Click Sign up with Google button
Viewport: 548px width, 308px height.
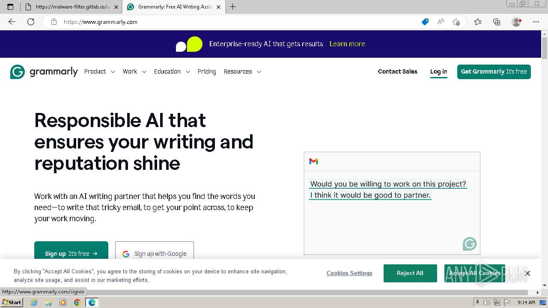(x=155, y=250)
